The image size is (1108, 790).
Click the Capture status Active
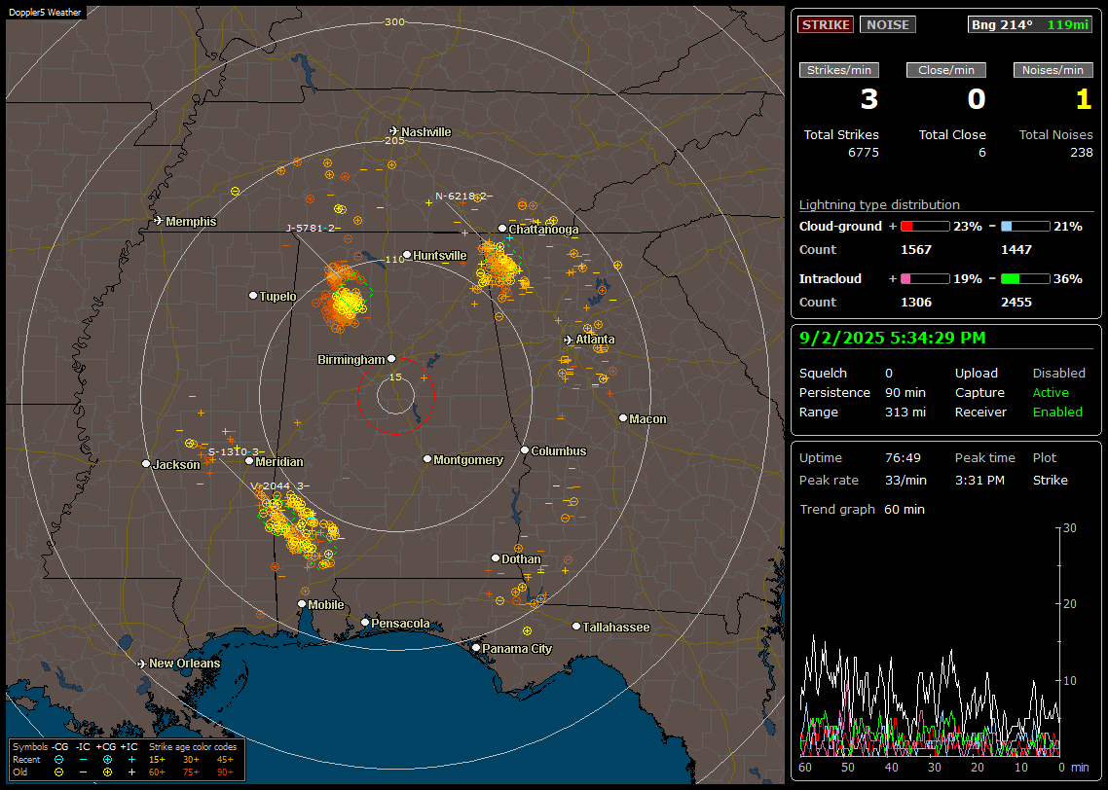tap(1051, 392)
